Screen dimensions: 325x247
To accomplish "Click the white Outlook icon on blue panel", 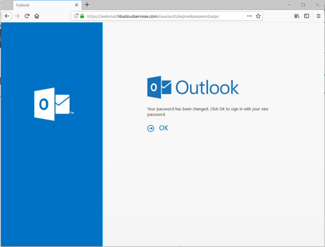I will 54,104.
